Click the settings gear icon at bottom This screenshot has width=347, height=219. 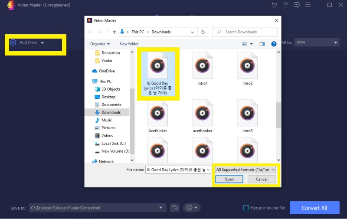[x=189, y=208]
